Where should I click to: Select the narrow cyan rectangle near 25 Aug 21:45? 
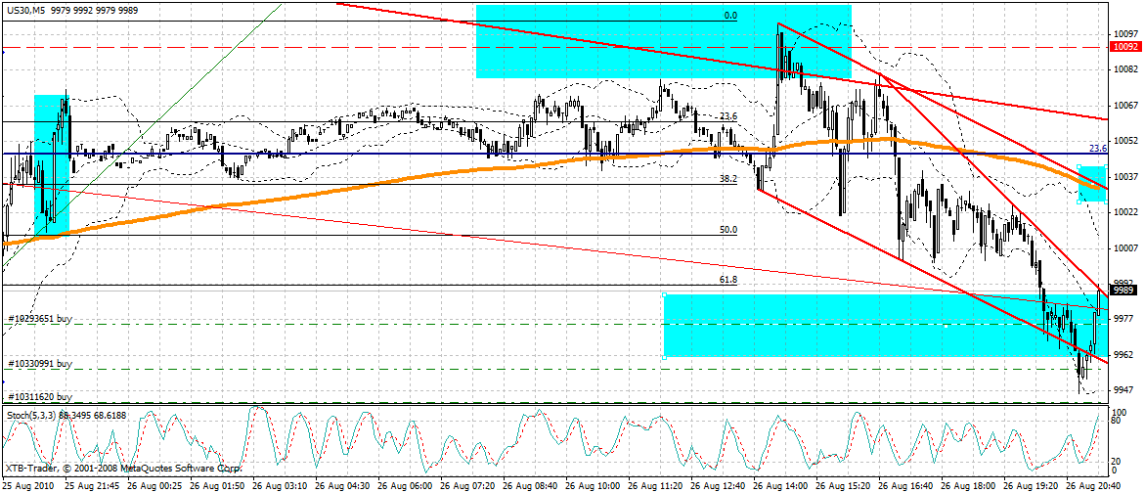tap(52, 164)
